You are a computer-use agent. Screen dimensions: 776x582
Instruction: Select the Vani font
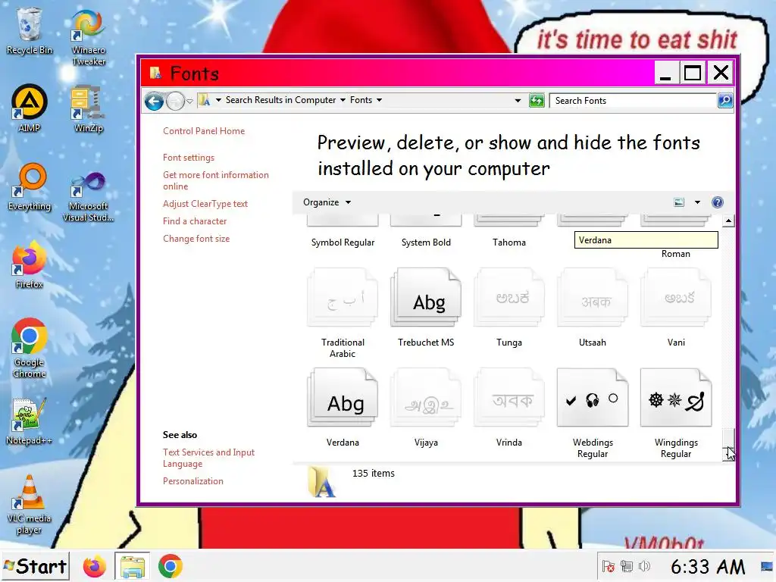point(675,307)
